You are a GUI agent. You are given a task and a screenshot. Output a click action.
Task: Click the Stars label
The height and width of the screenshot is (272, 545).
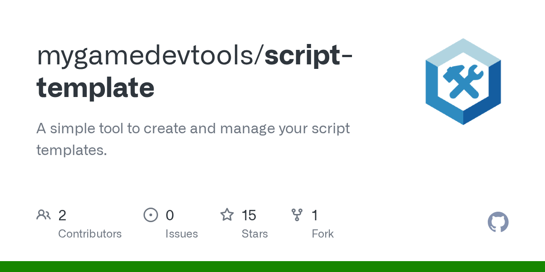pos(255,234)
